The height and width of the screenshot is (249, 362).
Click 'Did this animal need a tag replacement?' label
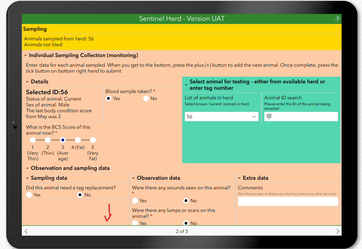[71, 188]
